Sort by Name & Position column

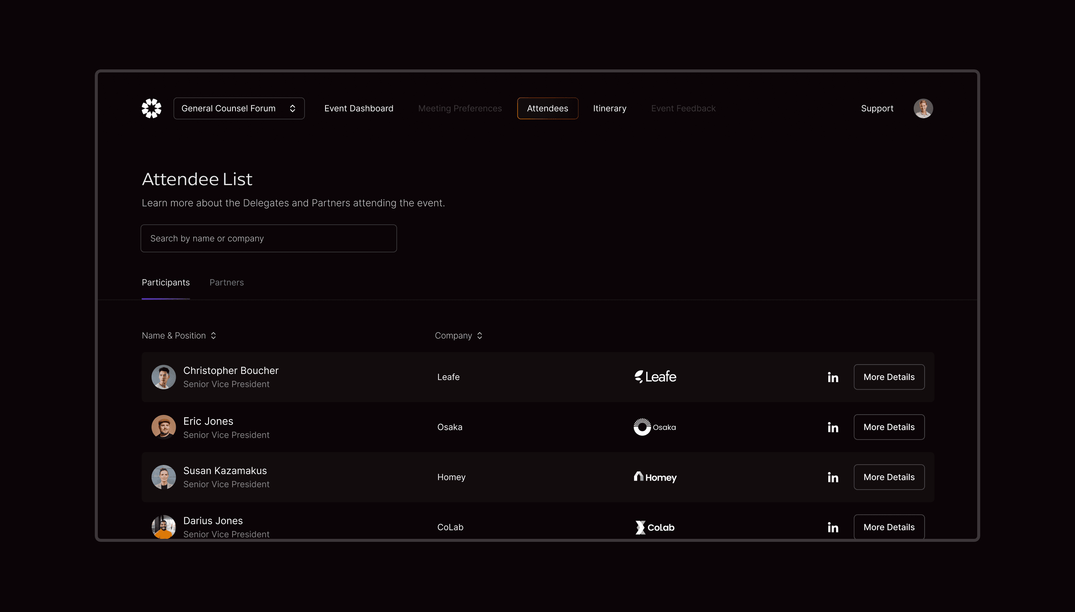pyautogui.click(x=179, y=335)
